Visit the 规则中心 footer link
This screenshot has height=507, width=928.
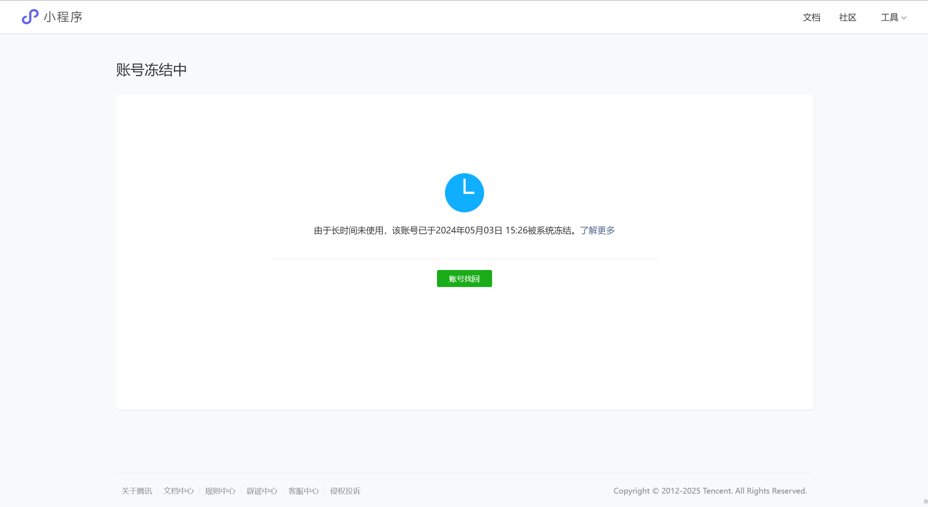pos(220,491)
